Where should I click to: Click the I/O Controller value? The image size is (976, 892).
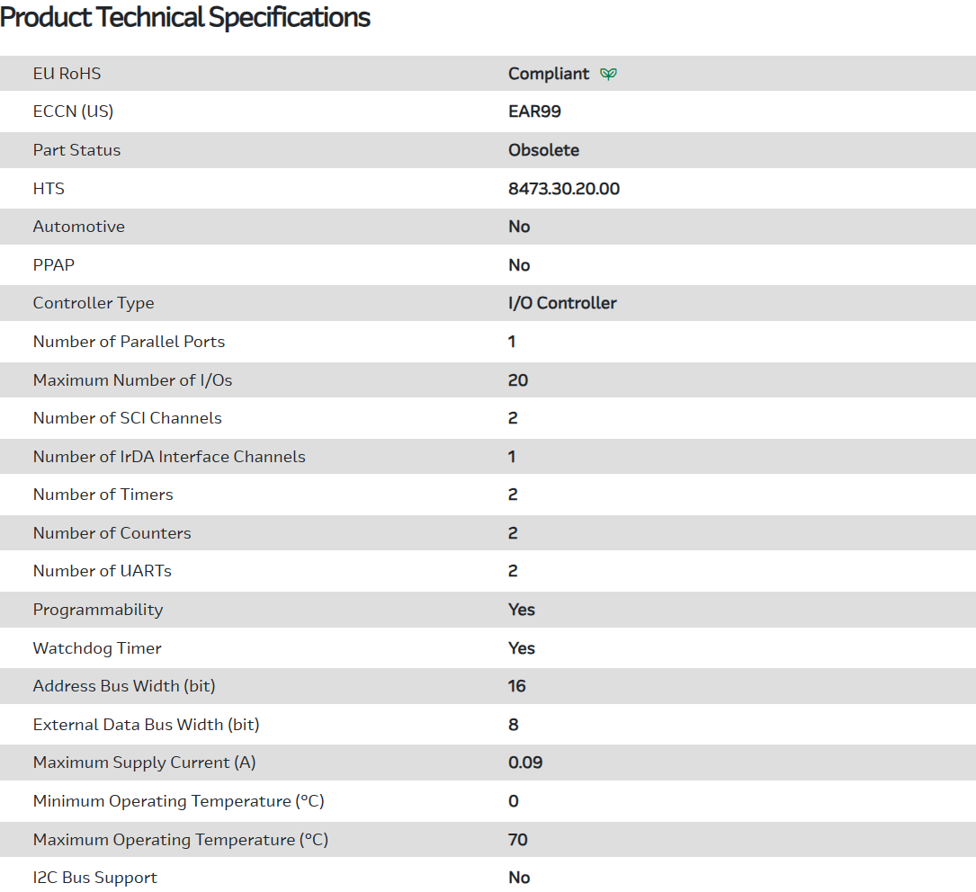coord(562,303)
